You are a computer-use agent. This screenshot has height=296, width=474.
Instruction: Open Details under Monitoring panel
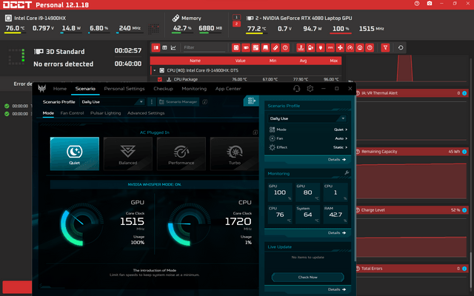337,233
